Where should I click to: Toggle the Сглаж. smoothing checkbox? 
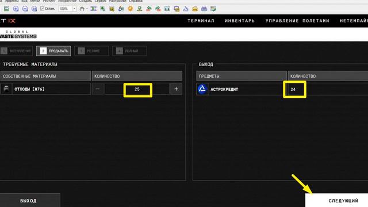click(x=42, y=9)
